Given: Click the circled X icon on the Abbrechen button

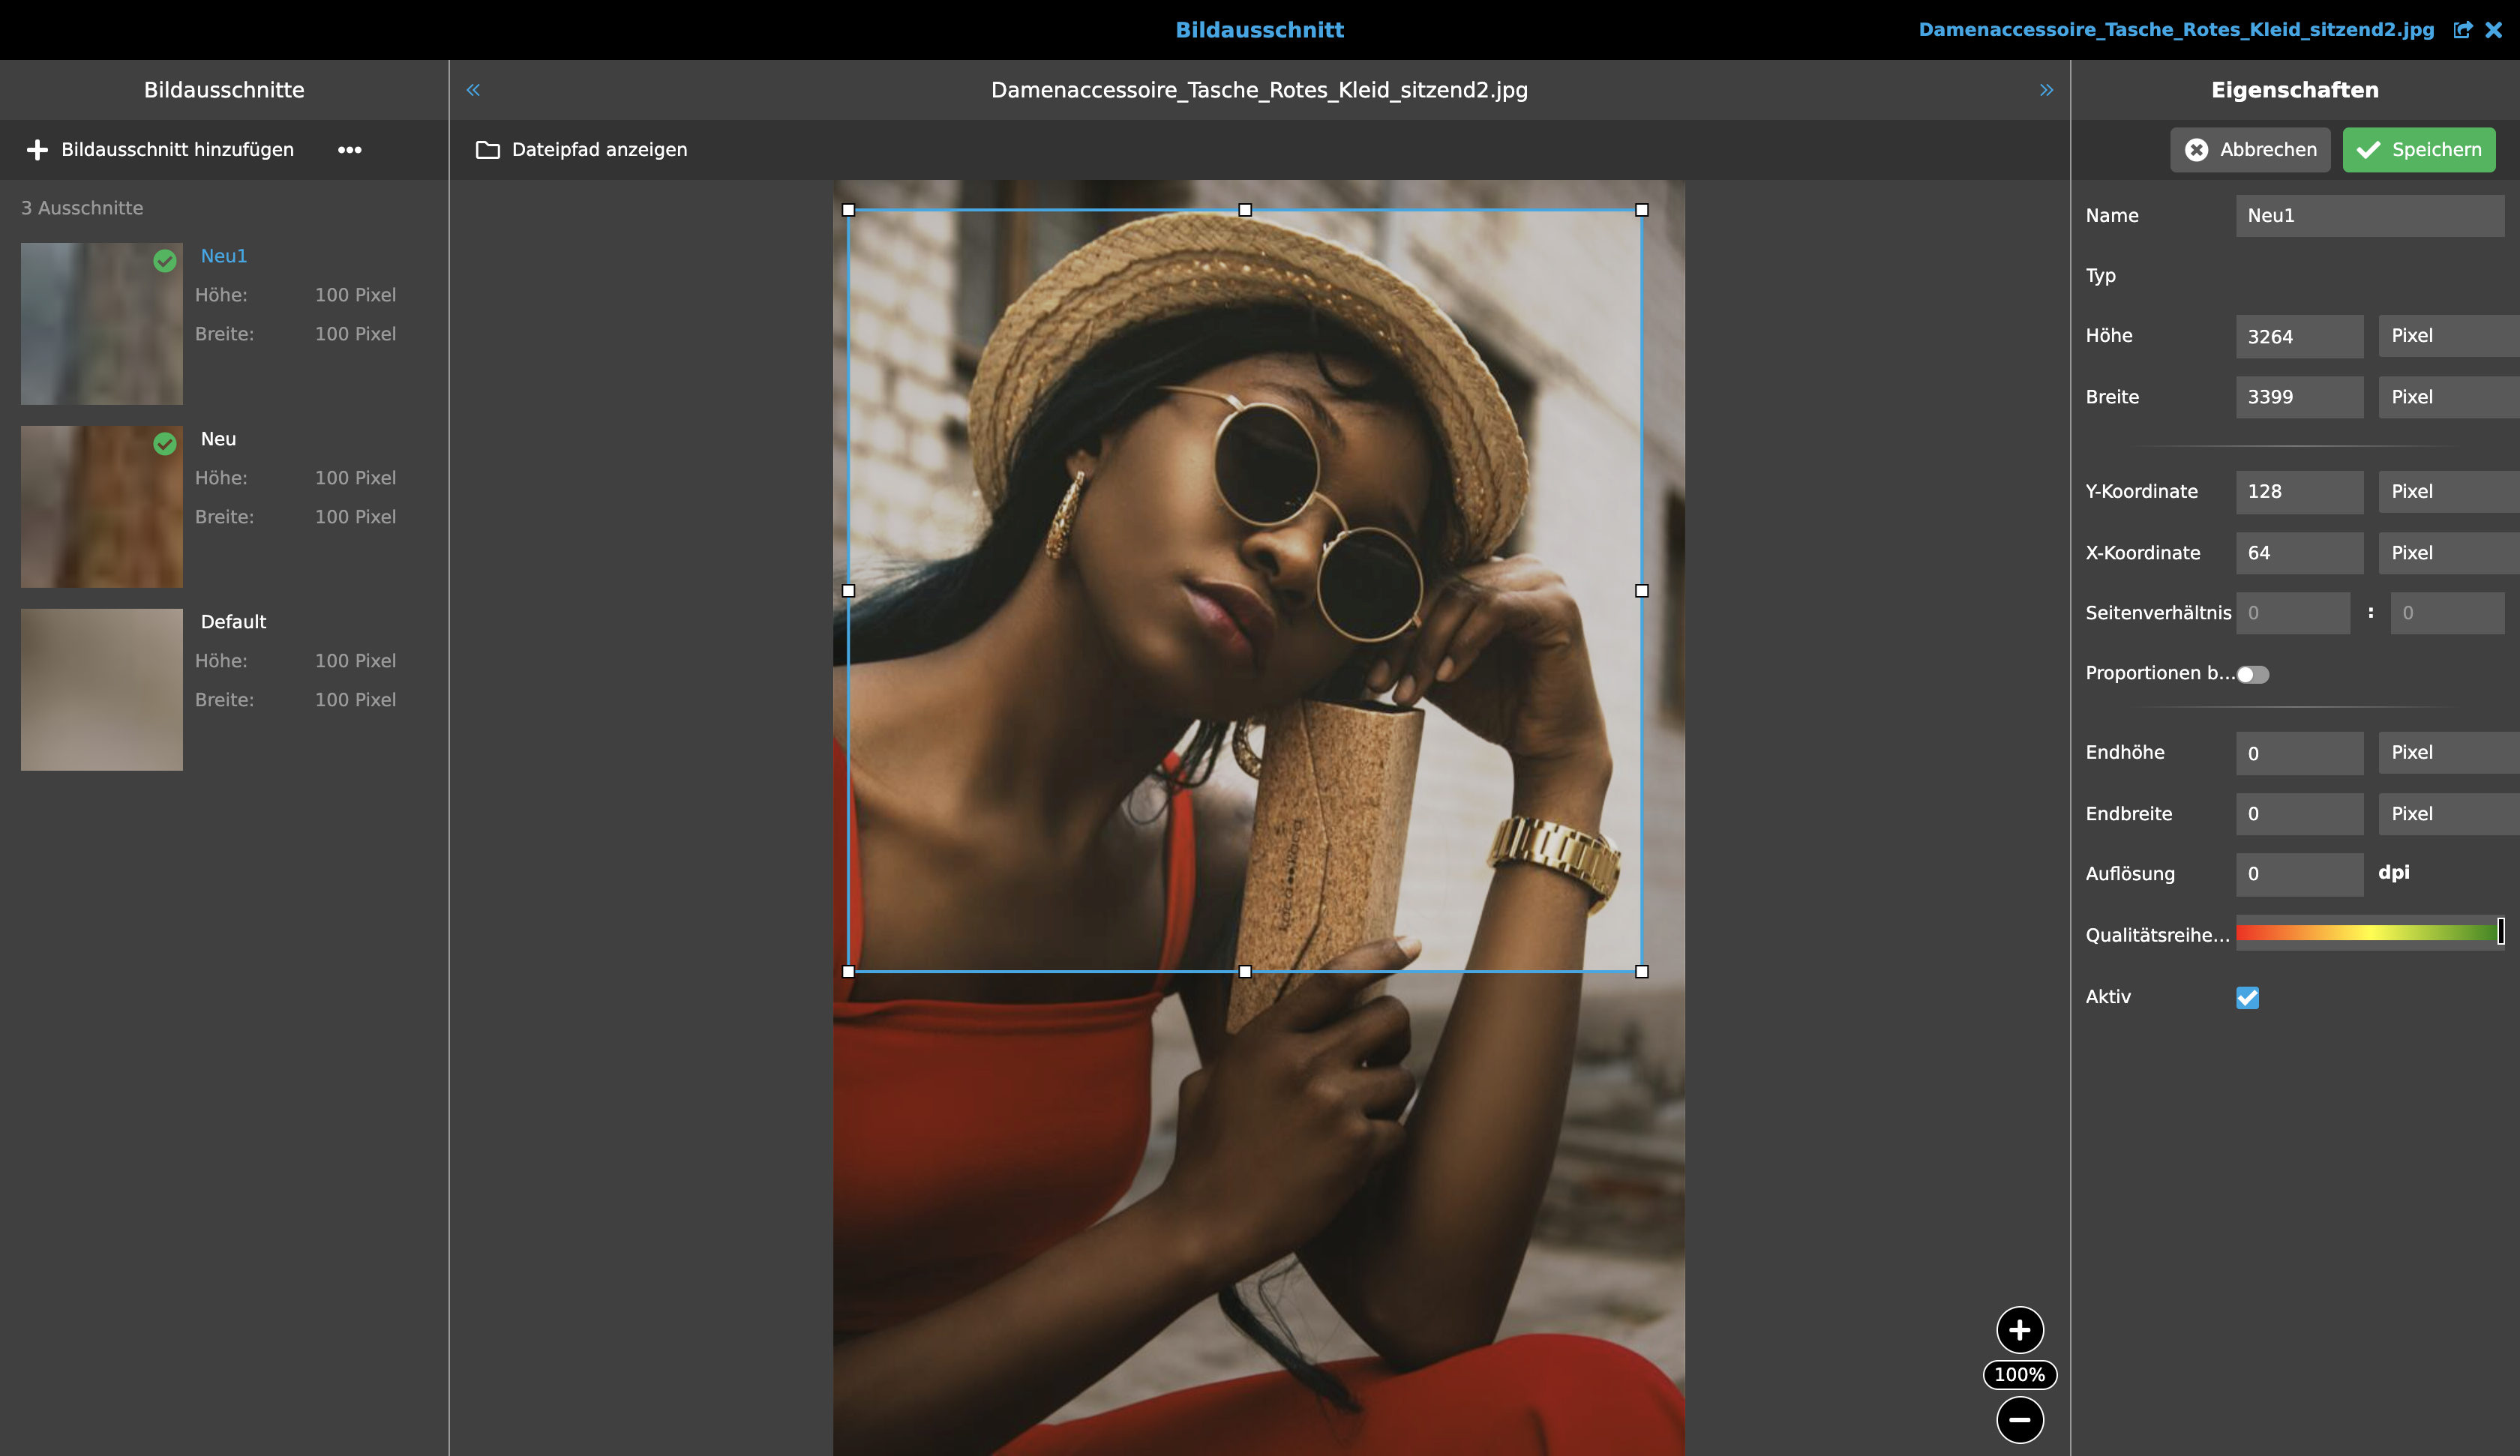Looking at the screenshot, I should pos(2197,150).
